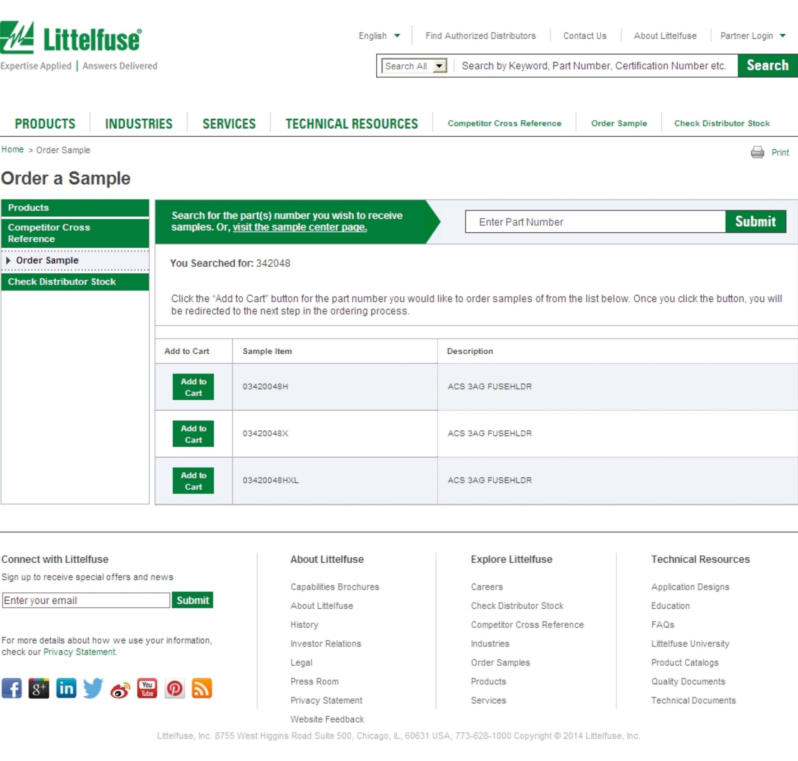Viewport: 798px width, 761px height.
Task: Open the Google Plus social icon
Action: tap(39, 688)
